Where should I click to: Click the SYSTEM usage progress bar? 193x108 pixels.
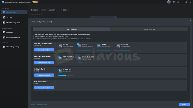pyautogui.click(x=66, y=50)
